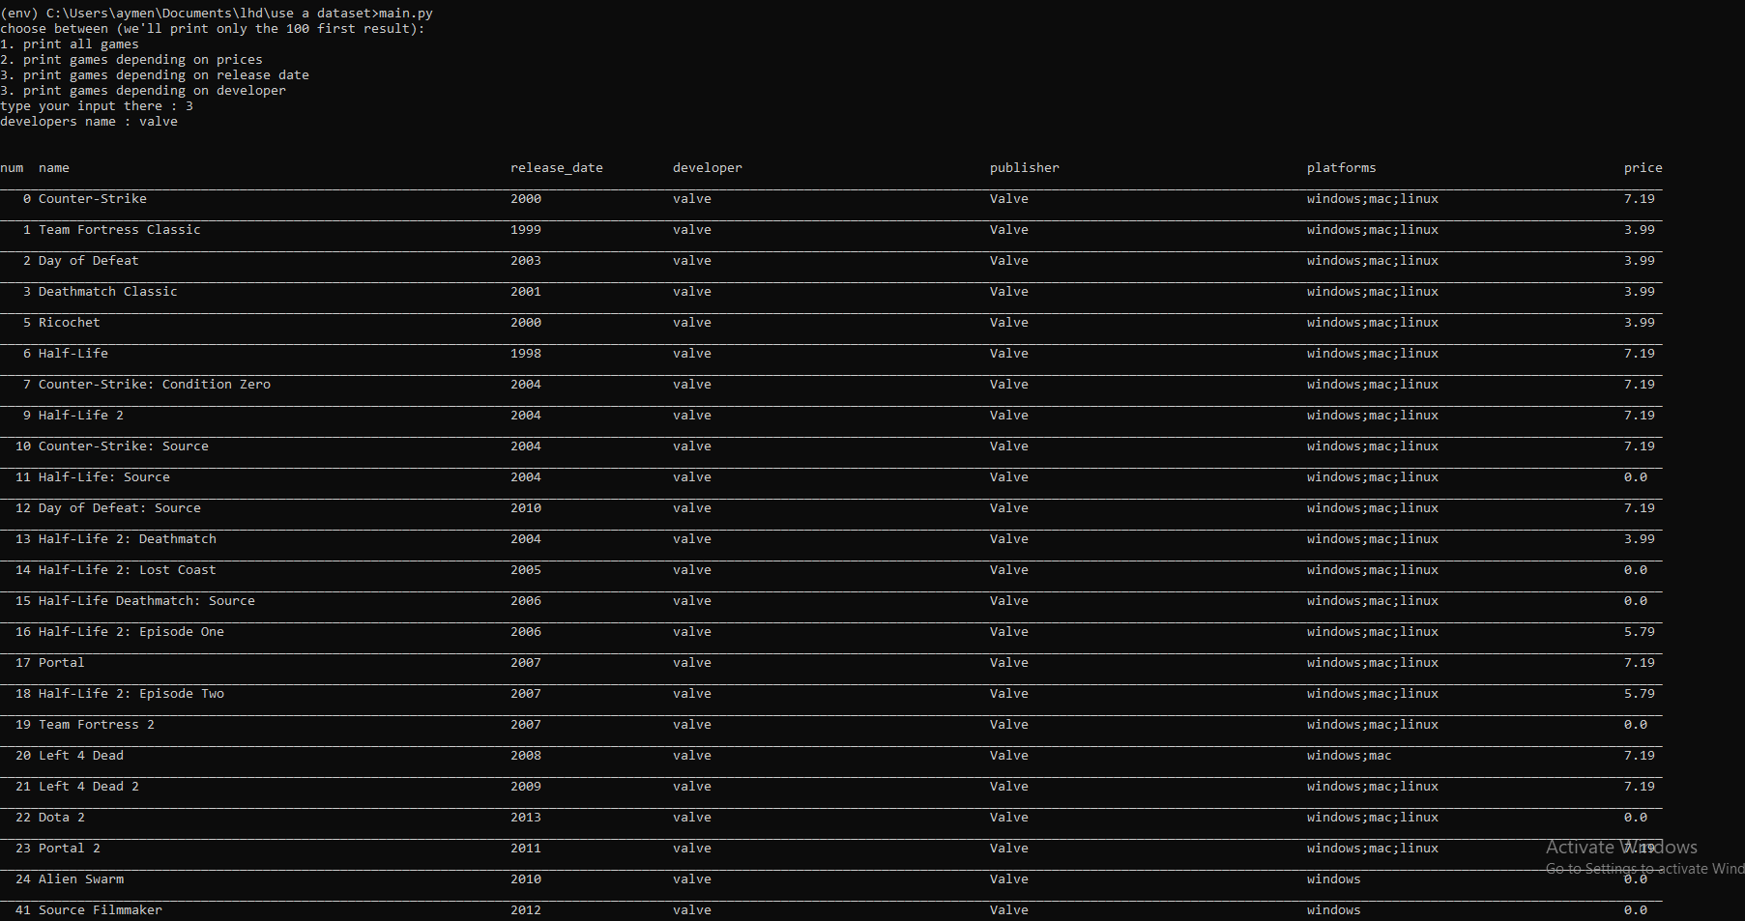This screenshot has height=921, width=1745.
Task: Click the "Day of Defeat: Source" name
Action: coord(120,507)
